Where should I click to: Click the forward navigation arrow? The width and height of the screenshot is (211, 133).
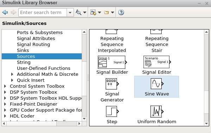click(x=13, y=13)
